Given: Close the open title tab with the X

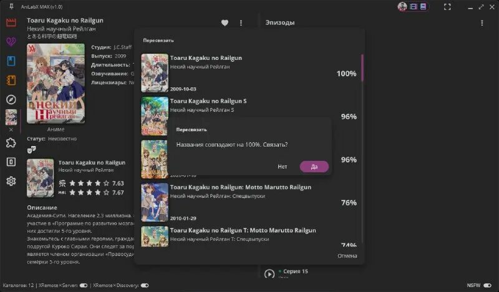Looking at the screenshot, I should point(11,130).
